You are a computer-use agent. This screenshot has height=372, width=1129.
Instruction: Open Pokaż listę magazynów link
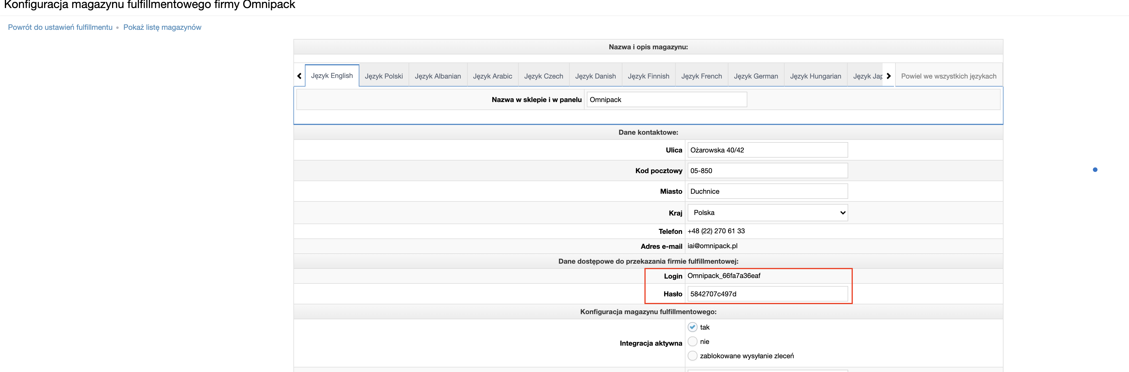pyautogui.click(x=162, y=27)
